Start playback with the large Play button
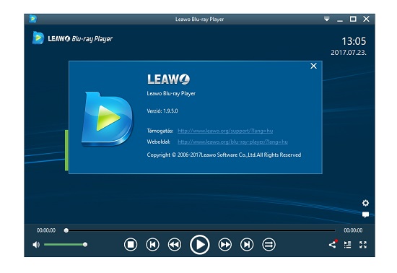The image size is (397, 273). pyautogui.click(x=200, y=245)
